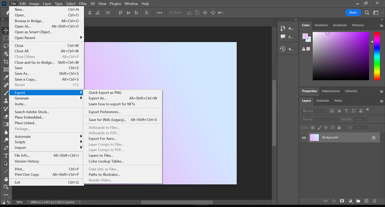Image resolution: width=385 pixels, height=207 pixels.
Task: Choose Quick Export as PNG
Action: click(x=104, y=92)
